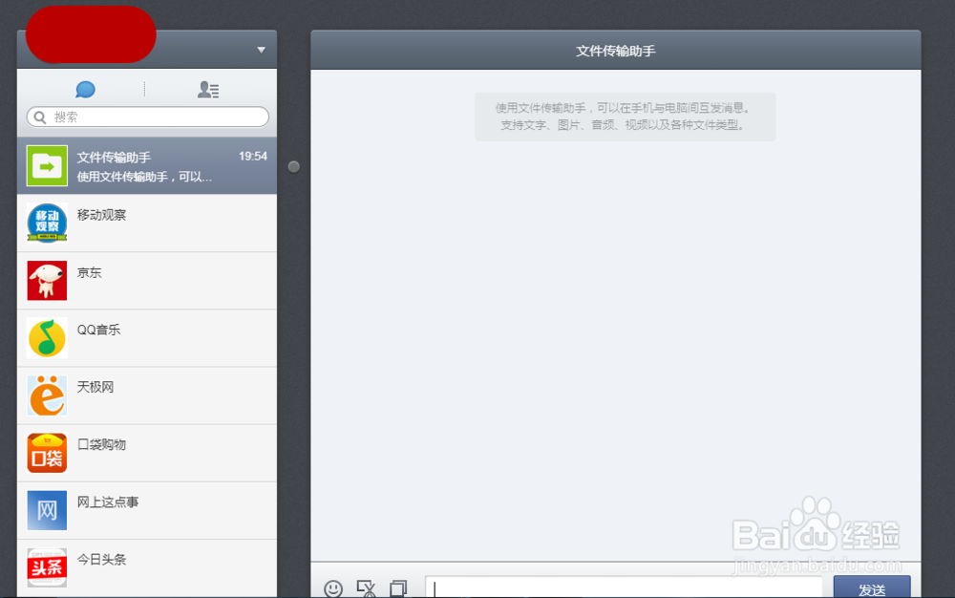
Task: Click the 京东 red dog avatar
Action: (46, 280)
